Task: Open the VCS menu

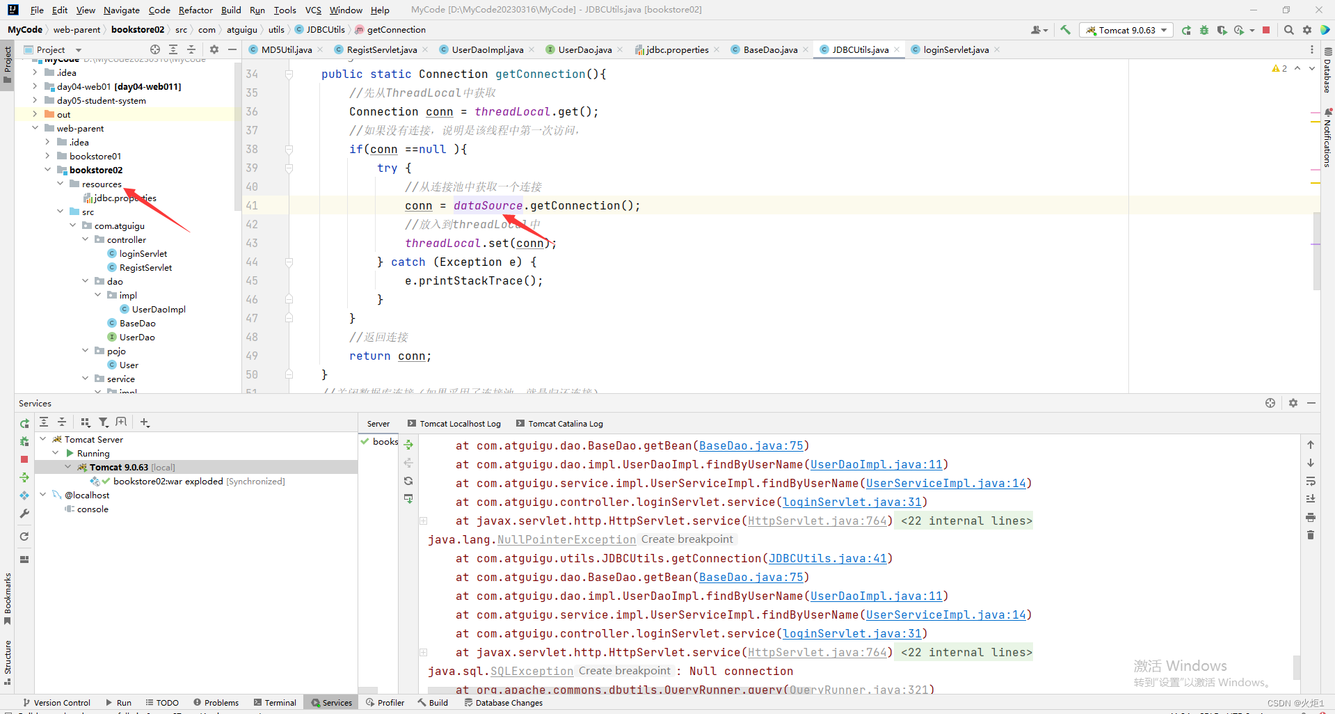Action: [x=313, y=10]
